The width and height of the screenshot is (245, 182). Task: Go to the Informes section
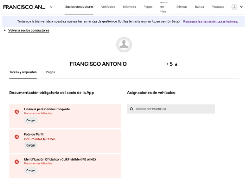tap(129, 7)
